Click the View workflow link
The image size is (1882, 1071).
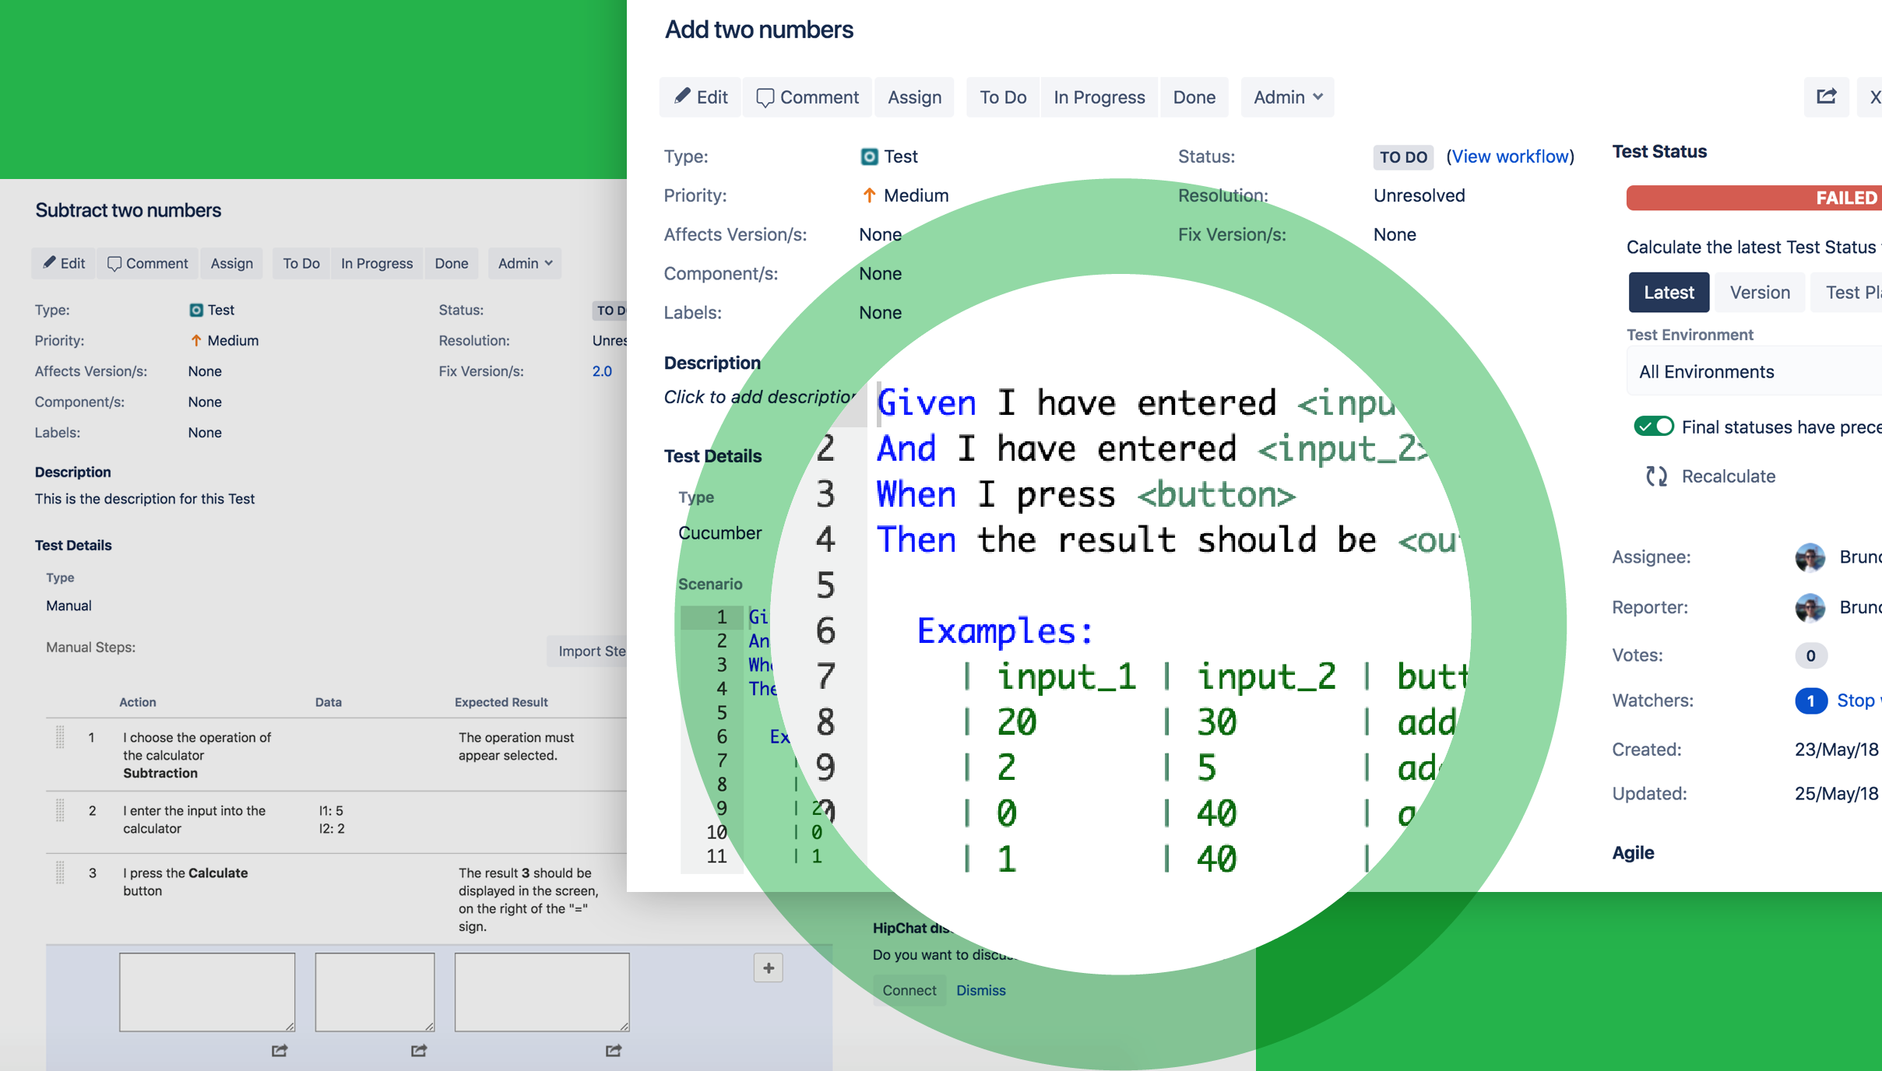[x=1509, y=156]
